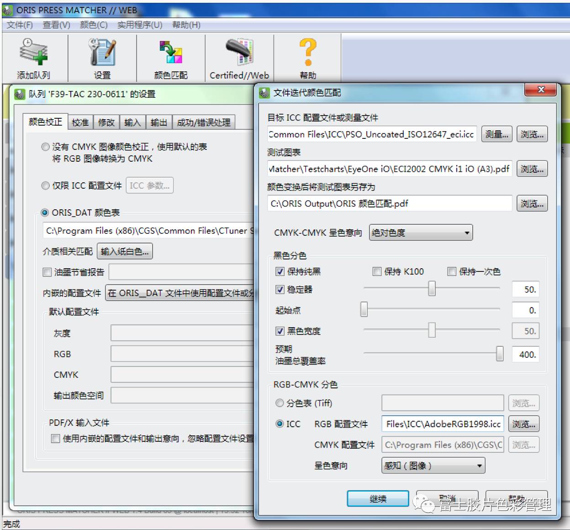
Task: Browse for the 测试图表 file
Action: click(532, 169)
